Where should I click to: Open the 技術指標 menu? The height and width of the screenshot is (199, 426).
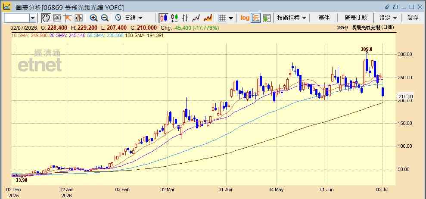point(292,18)
